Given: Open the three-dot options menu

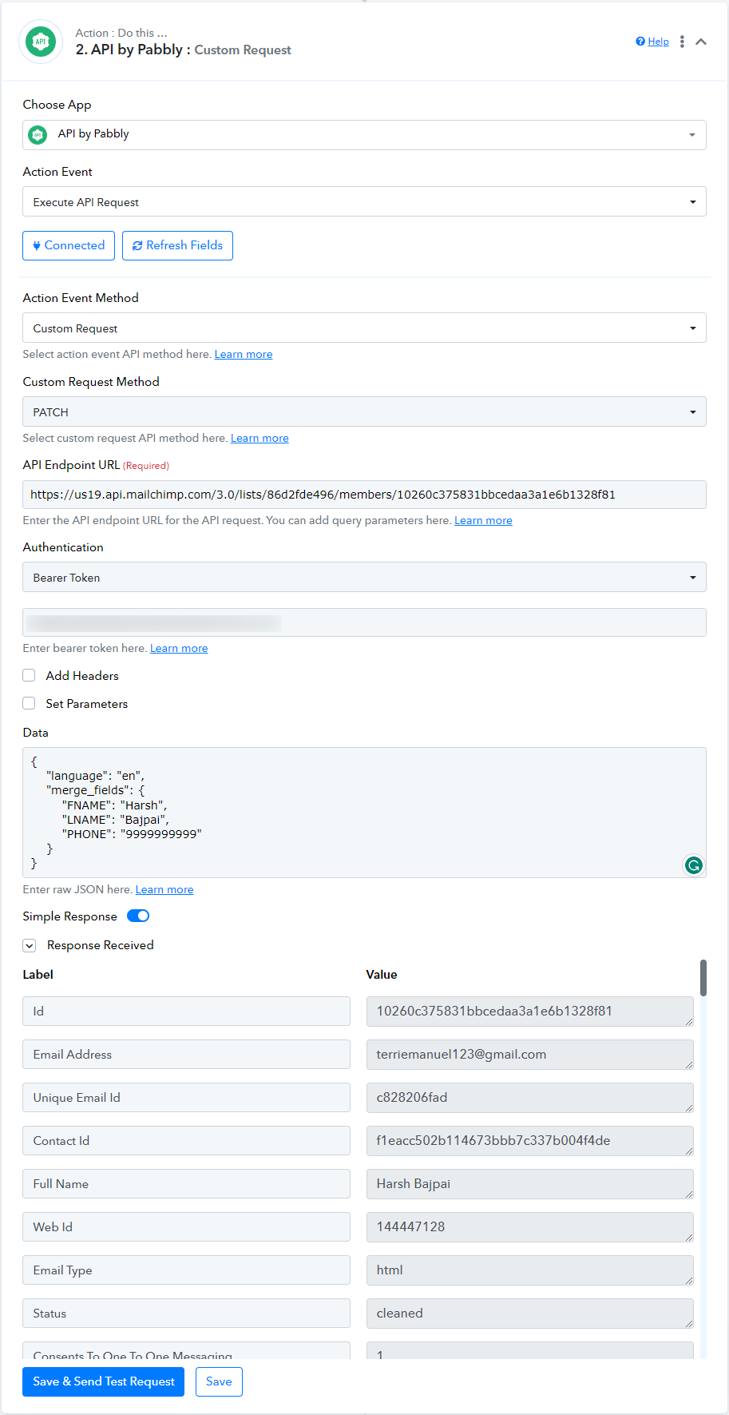Looking at the screenshot, I should tap(682, 42).
